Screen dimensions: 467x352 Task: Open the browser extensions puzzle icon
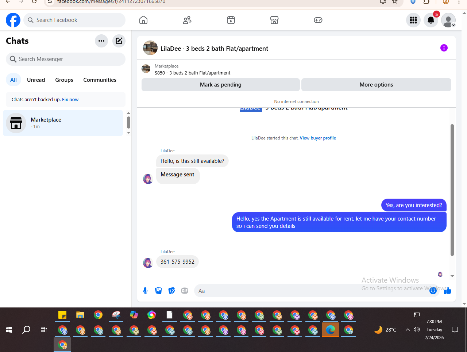tap(427, 1)
